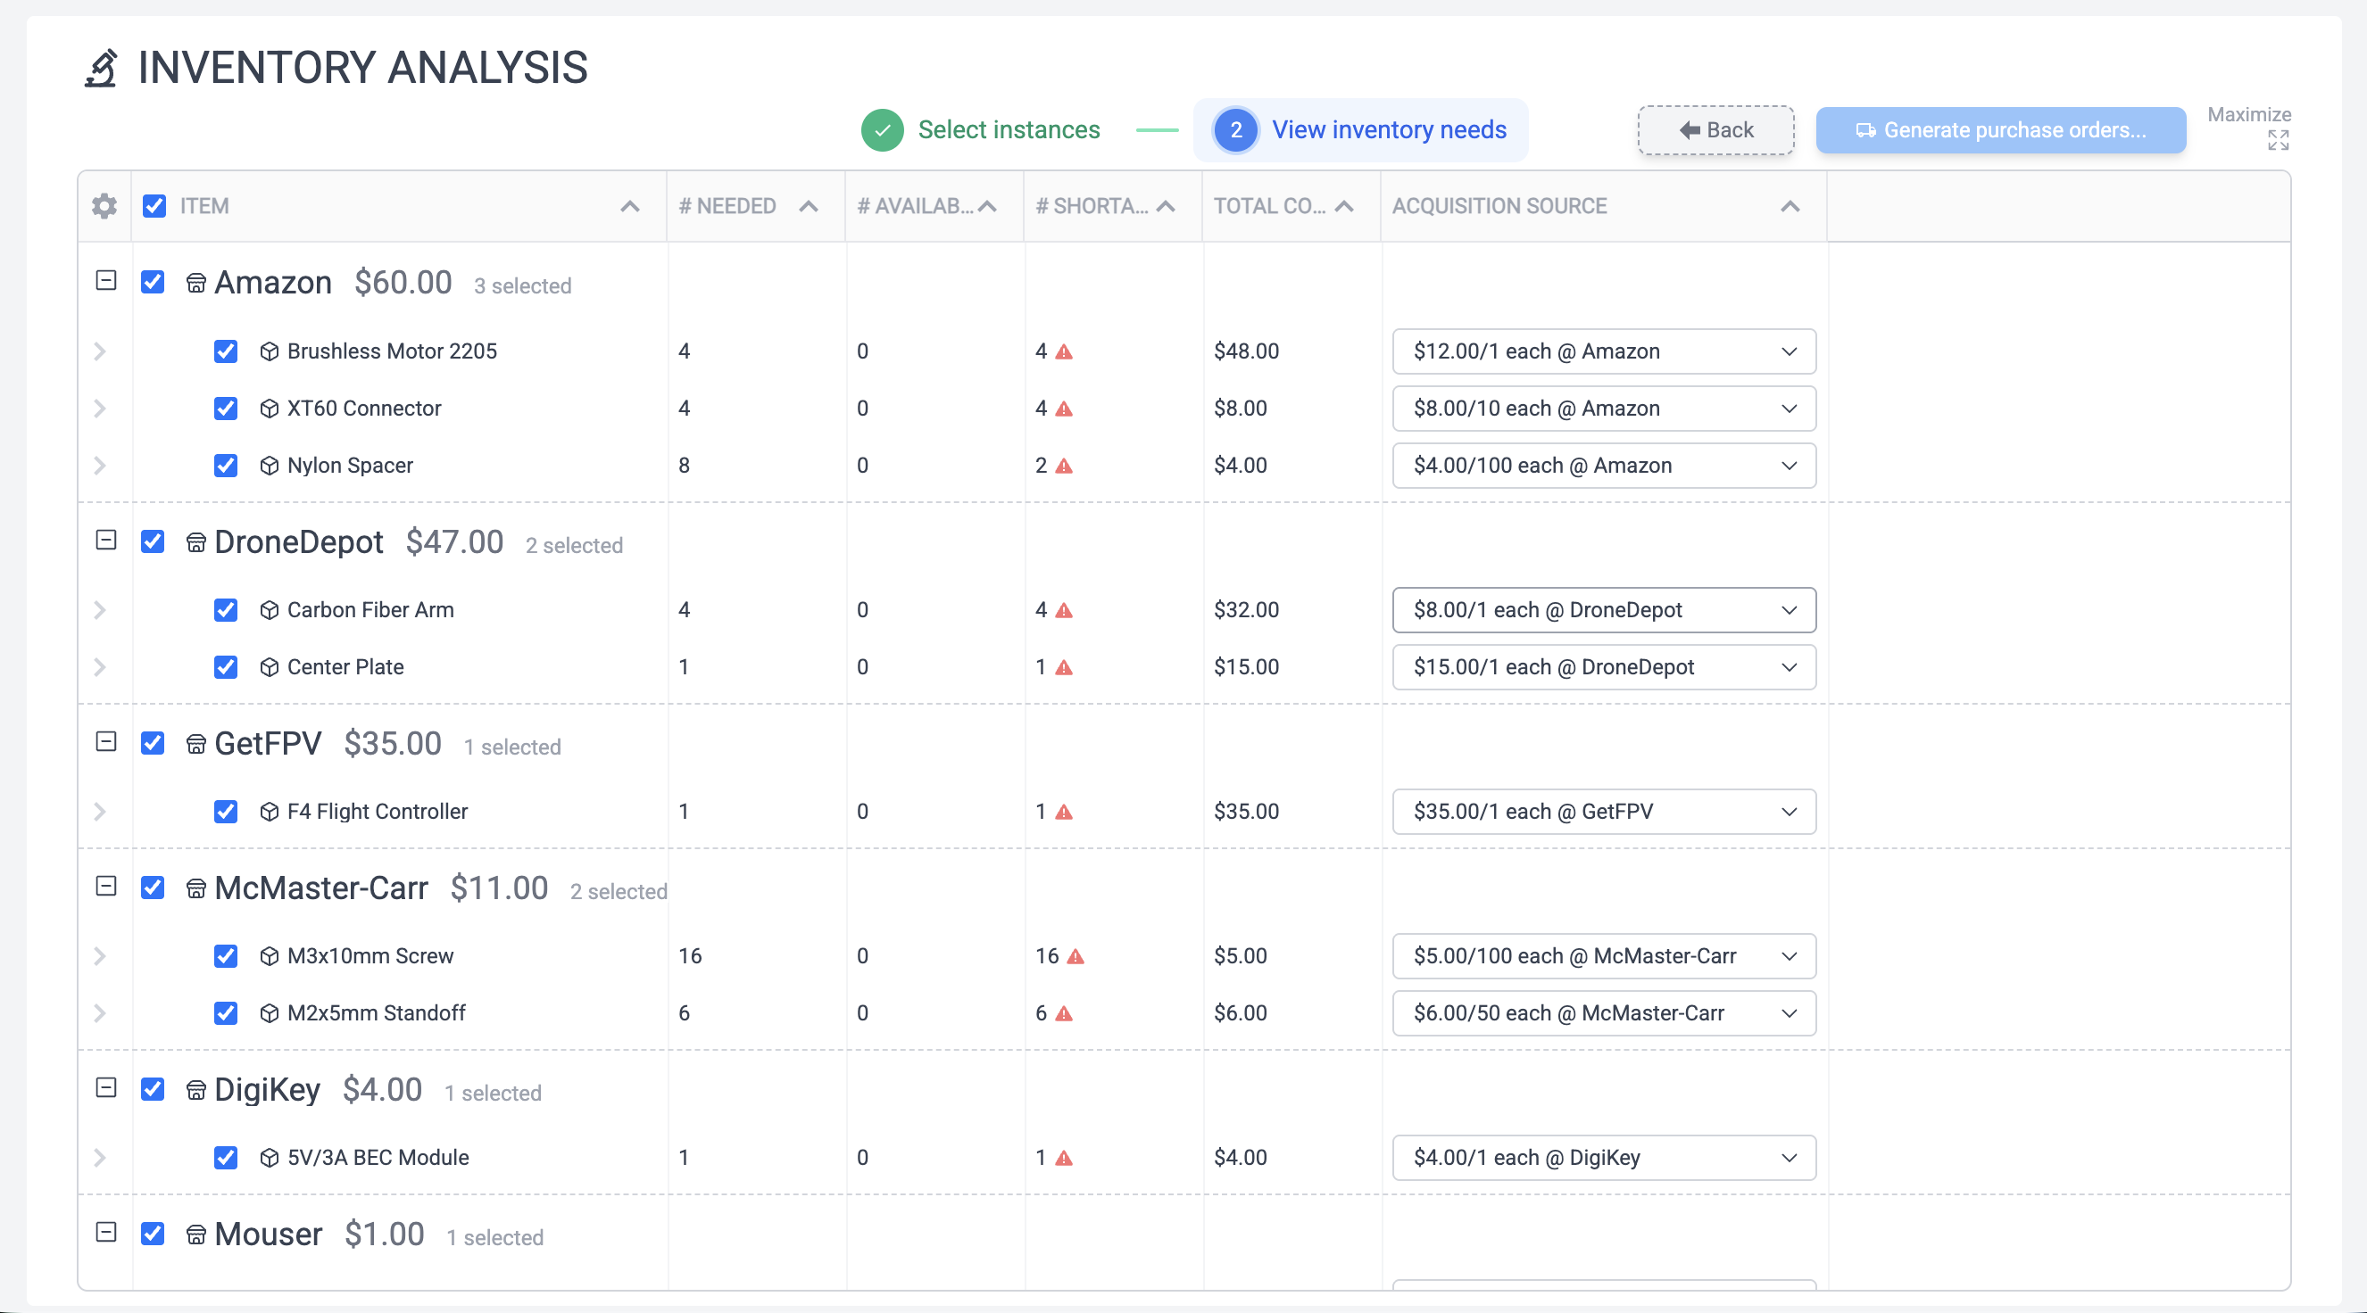Switch to the Select instances step
This screenshot has width=2367, height=1313.
coord(1009,129)
